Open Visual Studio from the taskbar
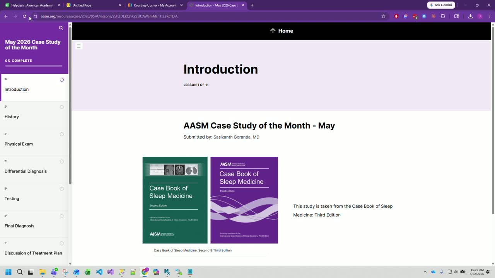This screenshot has width=495, height=278. point(110,272)
